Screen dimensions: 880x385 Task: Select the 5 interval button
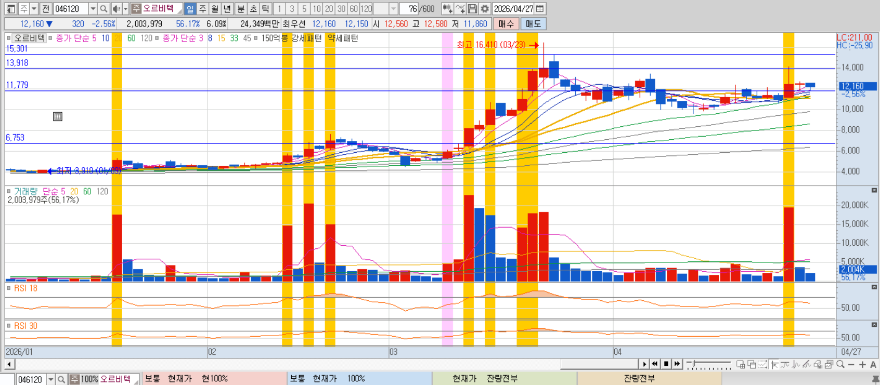pyautogui.click(x=304, y=9)
